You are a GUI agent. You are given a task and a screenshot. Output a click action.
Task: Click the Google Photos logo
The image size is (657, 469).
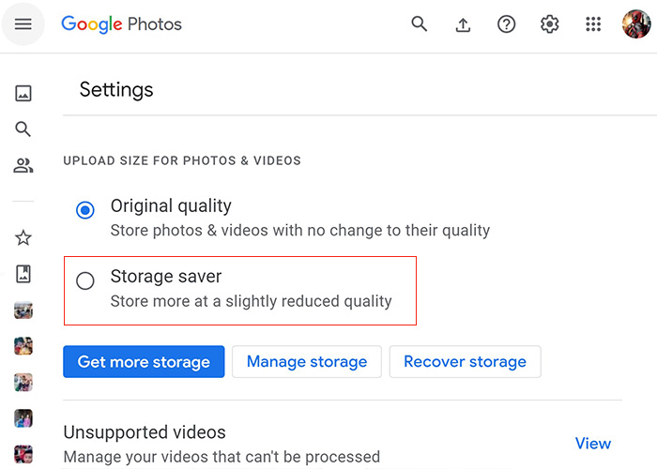(x=121, y=24)
